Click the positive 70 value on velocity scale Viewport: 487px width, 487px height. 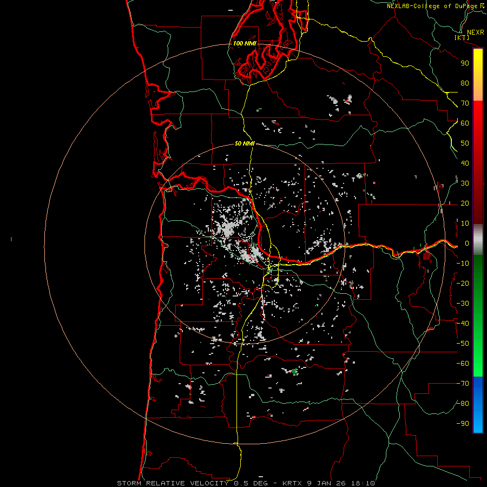(465, 103)
